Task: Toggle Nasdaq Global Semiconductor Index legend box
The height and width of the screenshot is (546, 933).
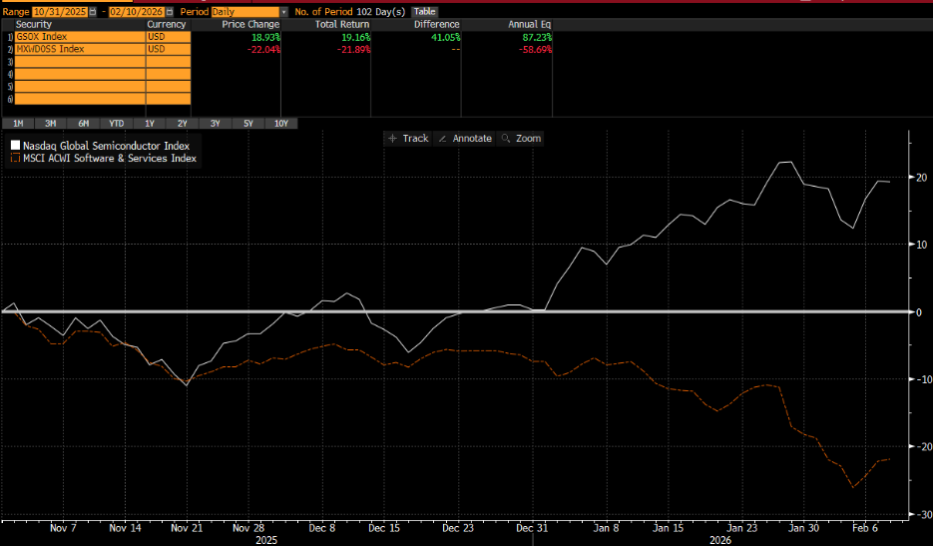Action: tap(15, 146)
